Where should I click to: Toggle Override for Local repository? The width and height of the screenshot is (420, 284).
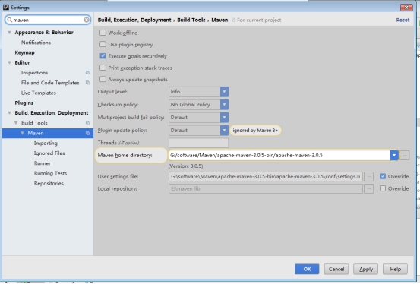(x=383, y=188)
